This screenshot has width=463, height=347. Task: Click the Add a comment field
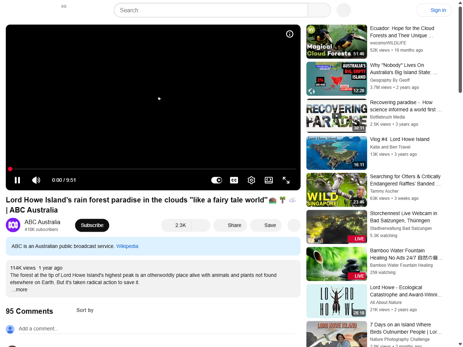(x=157, y=329)
